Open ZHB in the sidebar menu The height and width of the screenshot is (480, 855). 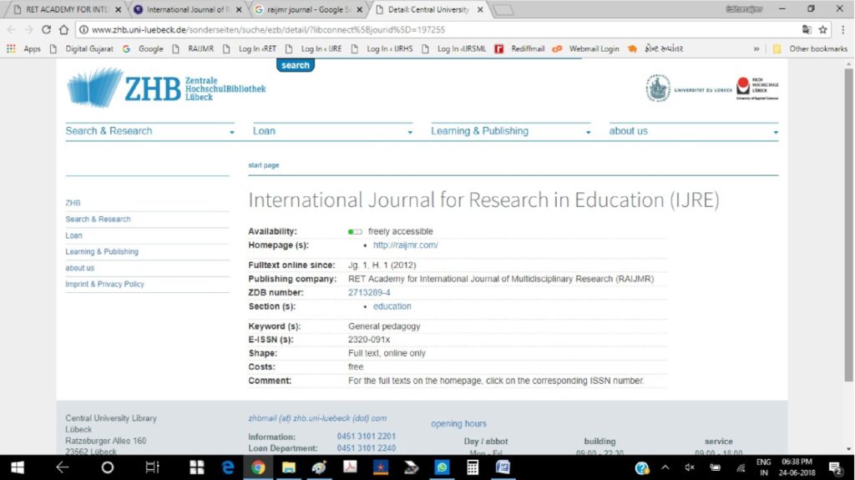[x=73, y=203]
